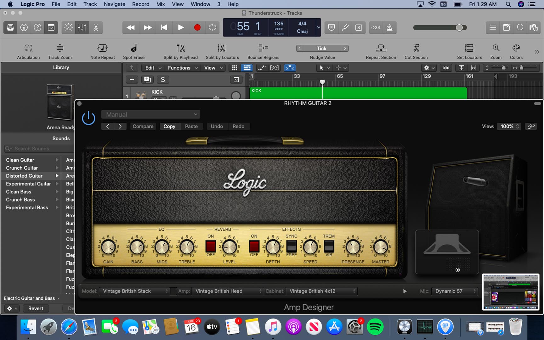This screenshot has width=544, height=340.
Task: Open the Help menu
Action: [x=233, y=4]
